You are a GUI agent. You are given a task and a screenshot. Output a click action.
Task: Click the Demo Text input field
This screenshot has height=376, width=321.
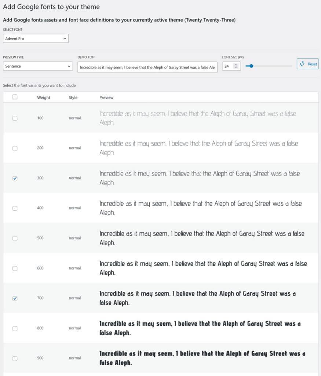pos(147,66)
